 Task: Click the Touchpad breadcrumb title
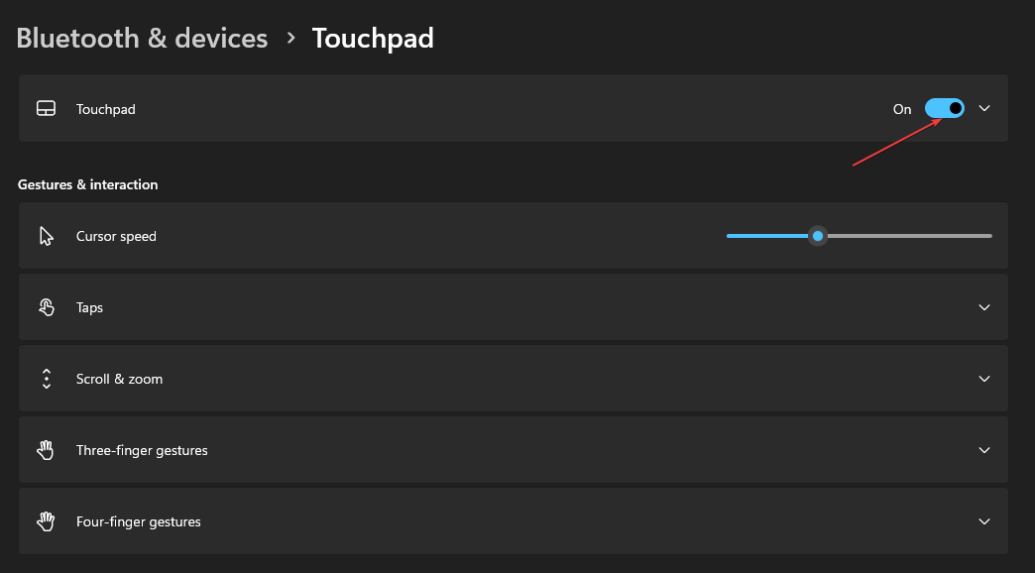coord(373,38)
